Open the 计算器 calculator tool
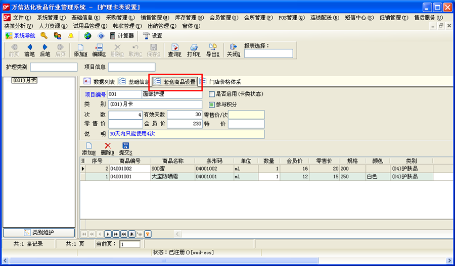455x266 pixels. coord(122,36)
